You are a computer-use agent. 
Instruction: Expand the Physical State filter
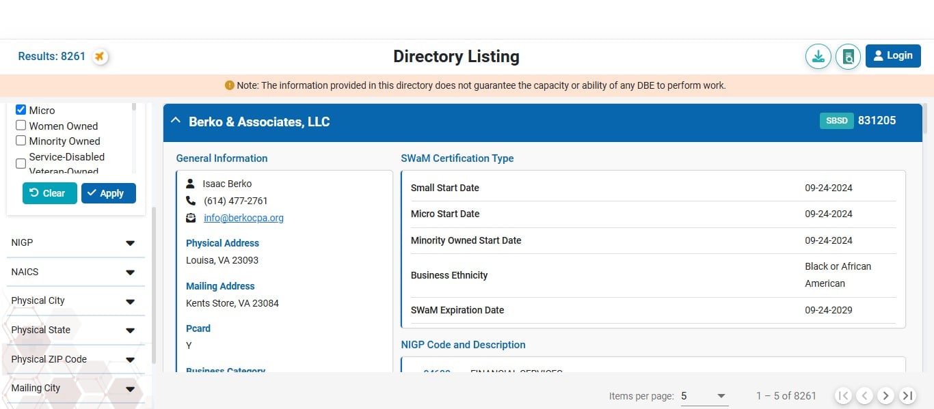75,330
